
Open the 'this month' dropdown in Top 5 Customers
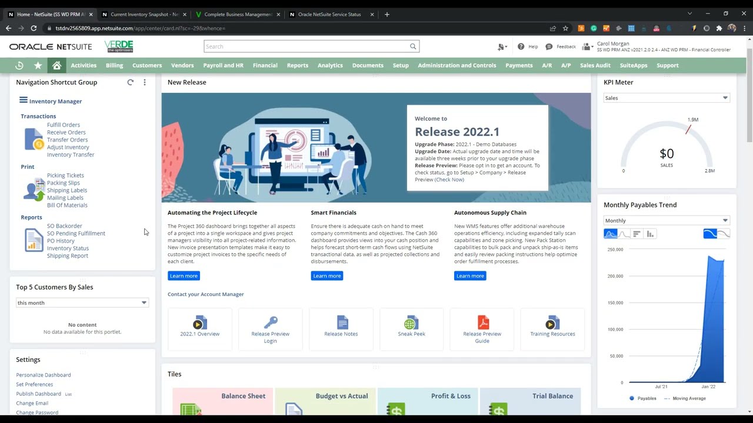tap(82, 303)
